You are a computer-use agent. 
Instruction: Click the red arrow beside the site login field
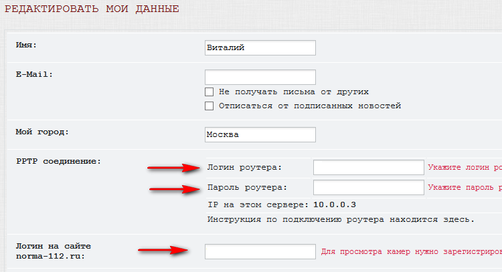click(163, 251)
